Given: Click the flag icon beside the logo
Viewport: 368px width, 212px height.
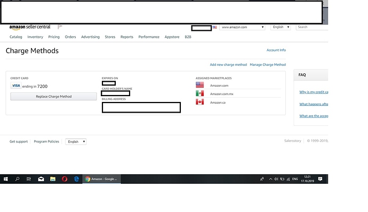Looking at the screenshot, I should 60,27.
